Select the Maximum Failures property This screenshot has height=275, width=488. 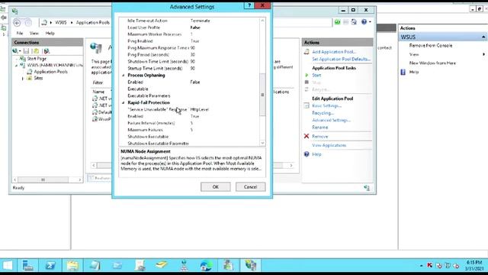point(190,130)
